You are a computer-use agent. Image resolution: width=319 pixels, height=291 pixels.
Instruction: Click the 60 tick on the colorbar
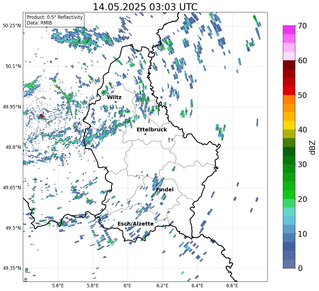click(302, 61)
